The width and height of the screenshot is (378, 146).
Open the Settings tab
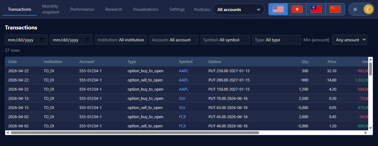point(177,9)
